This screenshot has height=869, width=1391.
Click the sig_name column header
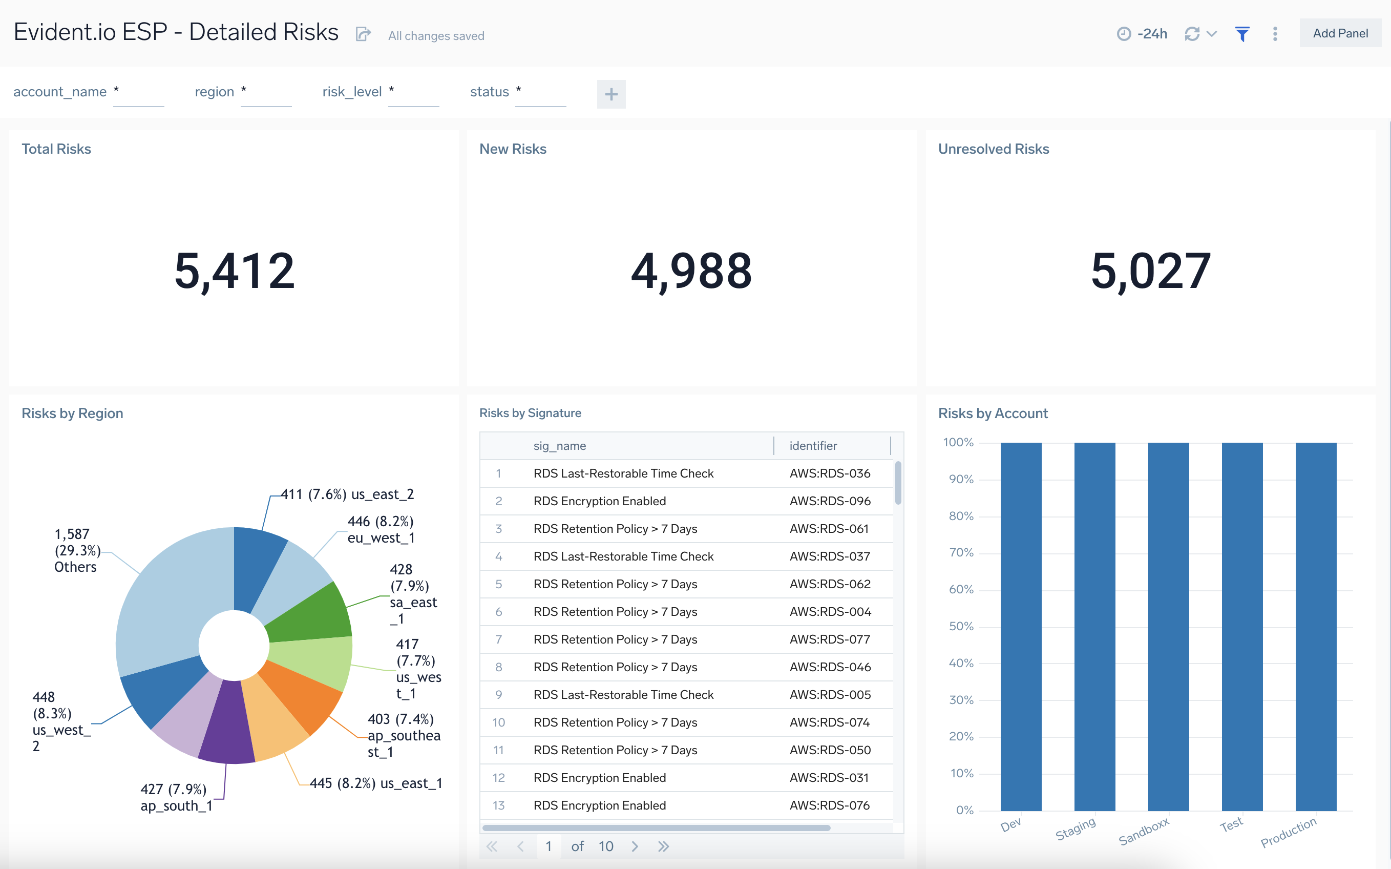559,445
